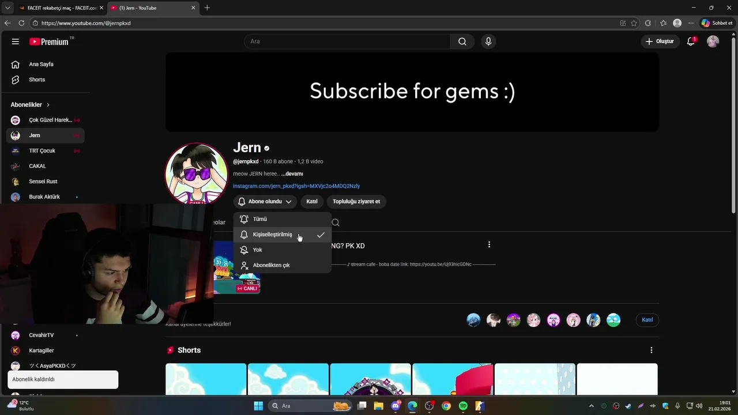738x415 pixels.
Task: Click Jern channel profile picture
Action: tap(197, 173)
